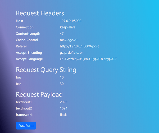Click the Accept-Language value text

point(88,59)
